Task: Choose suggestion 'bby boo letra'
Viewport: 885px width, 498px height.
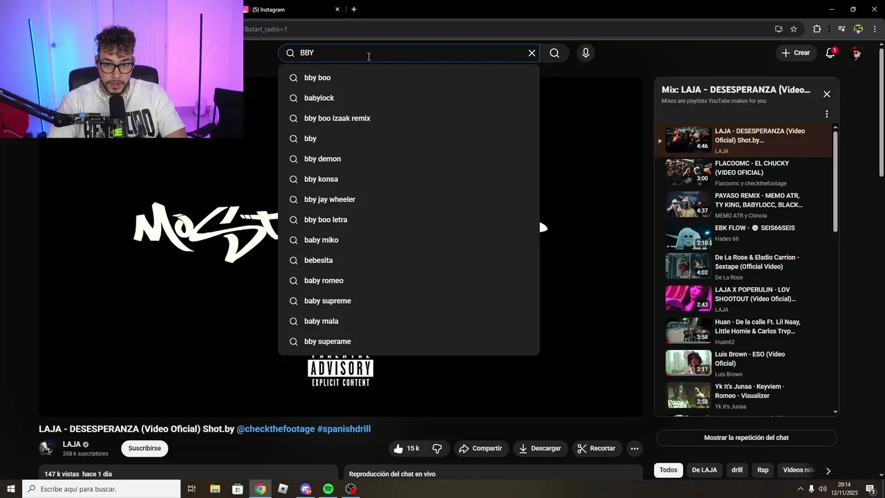Action: pos(409,220)
